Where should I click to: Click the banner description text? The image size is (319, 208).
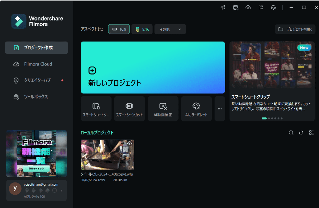[271, 106]
